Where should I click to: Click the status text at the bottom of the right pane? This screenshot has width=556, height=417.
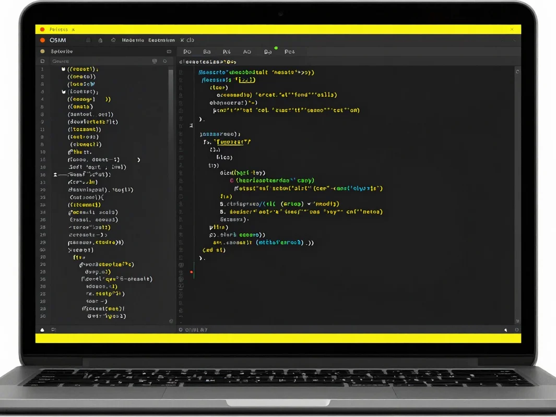[196, 330]
